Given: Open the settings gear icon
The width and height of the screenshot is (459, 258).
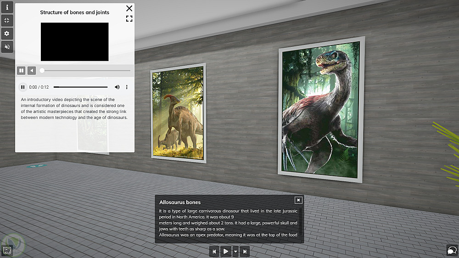Looking at the screenshot, I should click(7, 34).
